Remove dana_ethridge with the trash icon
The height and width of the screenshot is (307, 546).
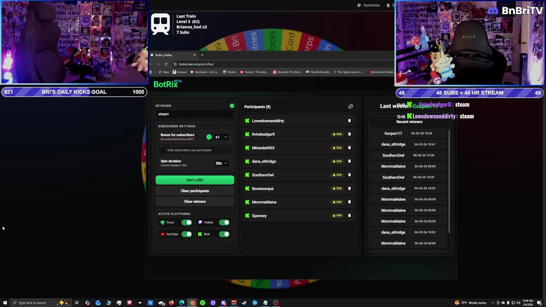pyautogui.click(x=349, y=161)
